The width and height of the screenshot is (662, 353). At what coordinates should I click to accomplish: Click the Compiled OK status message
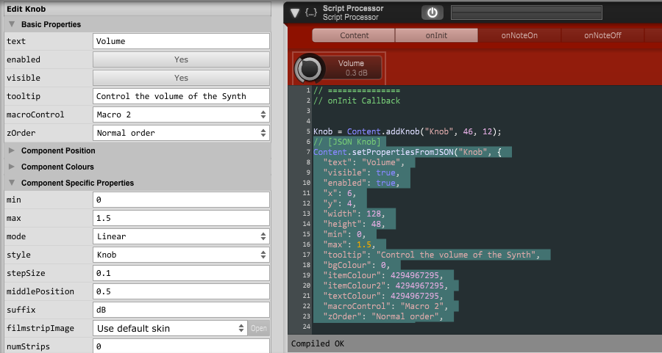coord(318,343)
